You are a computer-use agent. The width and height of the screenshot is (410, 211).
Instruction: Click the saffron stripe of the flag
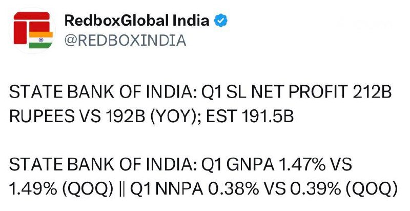point(41,34)
